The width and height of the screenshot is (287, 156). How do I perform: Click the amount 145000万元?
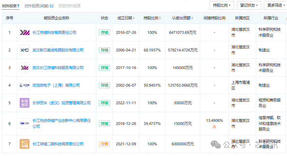click(x=183, y=68)
